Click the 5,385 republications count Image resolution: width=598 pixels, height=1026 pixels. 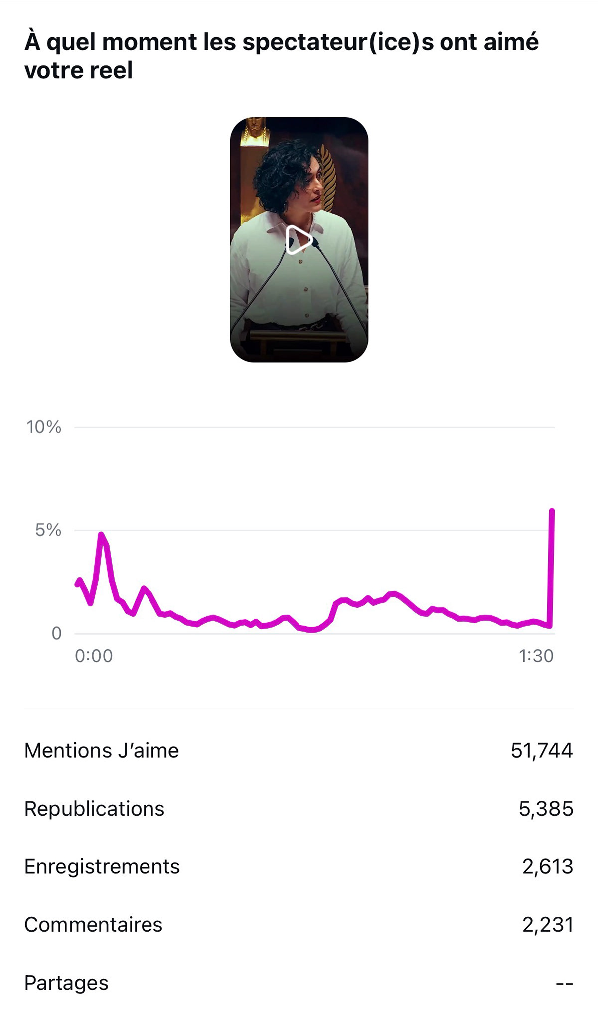(546, 809)
